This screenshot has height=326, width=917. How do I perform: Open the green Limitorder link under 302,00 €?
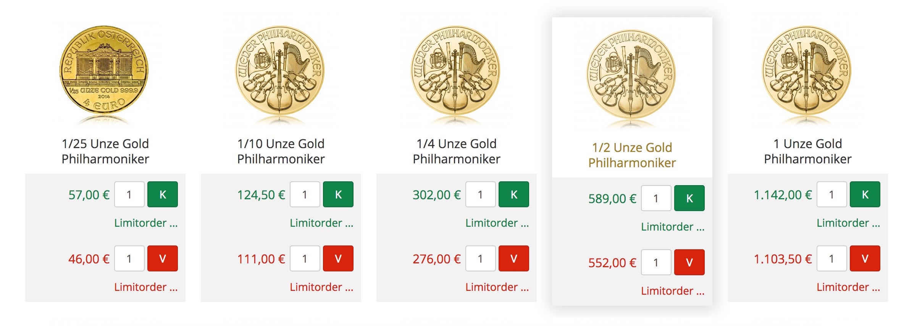click(x=497, y=223)
